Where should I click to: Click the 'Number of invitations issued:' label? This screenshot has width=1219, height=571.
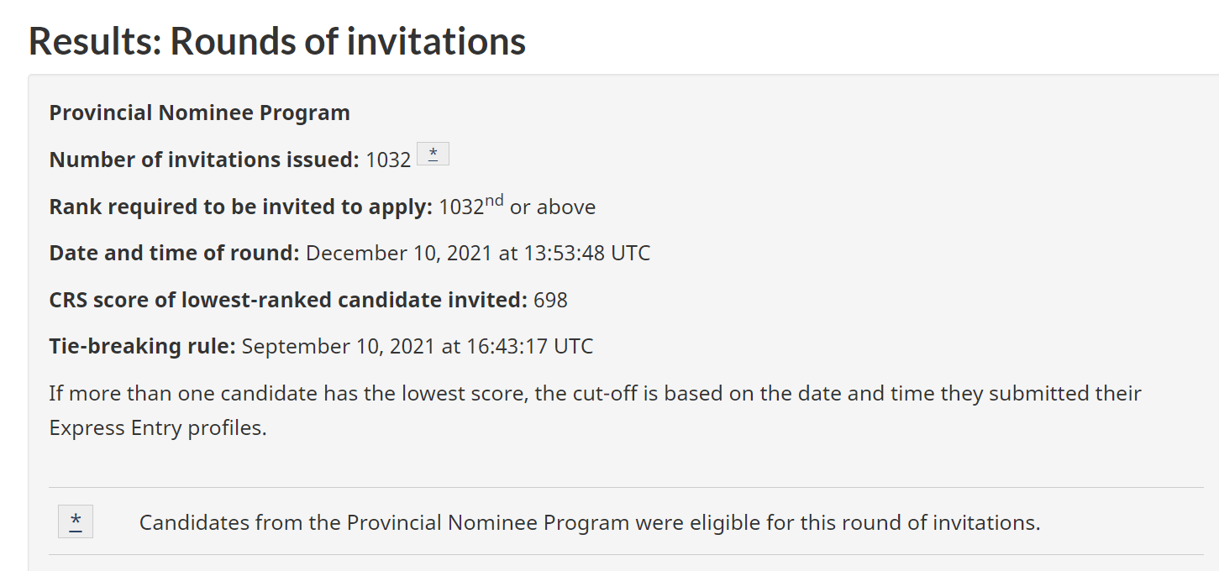click(204, 160)
